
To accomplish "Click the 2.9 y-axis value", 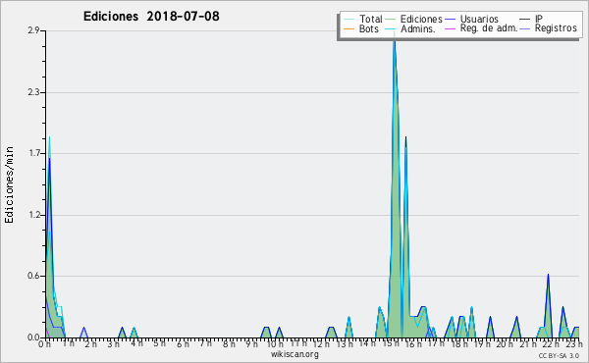I will [33, 30].
